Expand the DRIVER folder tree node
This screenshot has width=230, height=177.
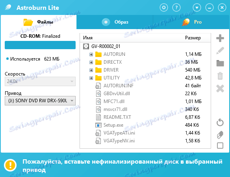91,70
